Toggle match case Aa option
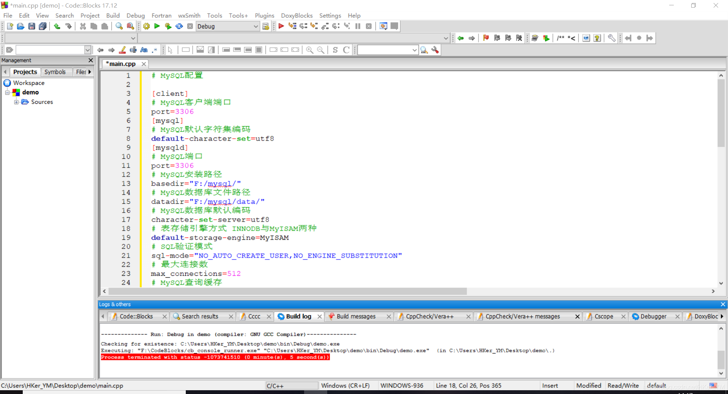 pyautogui.click(x=144, y=50)
